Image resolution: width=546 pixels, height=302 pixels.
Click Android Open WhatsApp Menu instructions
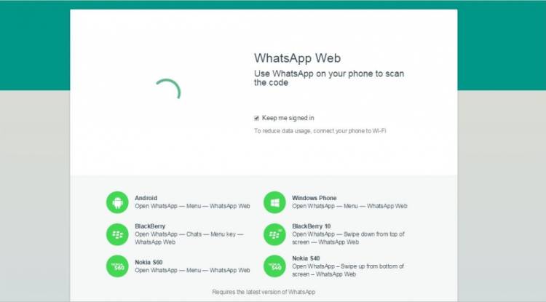pyautogui.click(x=192, y=206)
